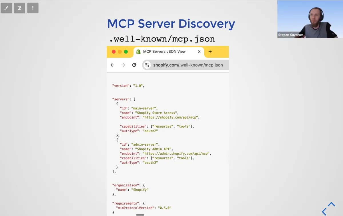
Task: Click the "version": "1.0" line
Action: click(128, 85)
